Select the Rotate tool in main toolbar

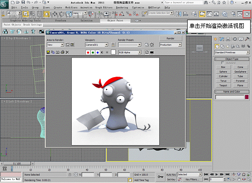click(62, 14)
